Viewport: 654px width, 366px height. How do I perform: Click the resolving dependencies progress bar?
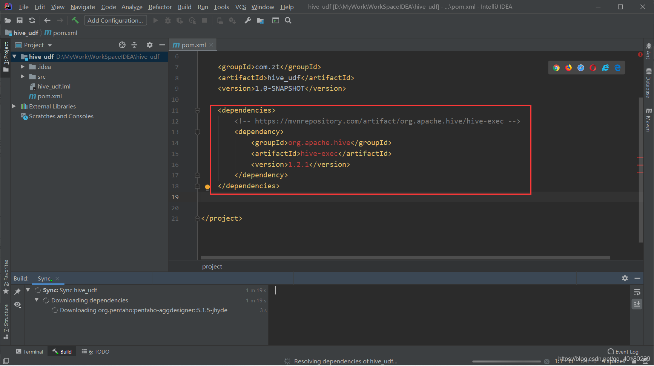[506, 361]
